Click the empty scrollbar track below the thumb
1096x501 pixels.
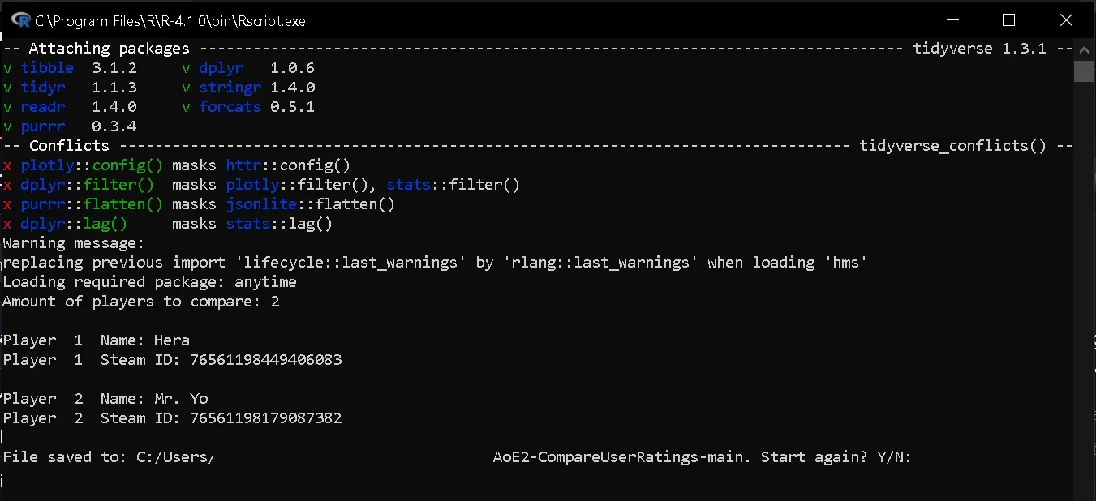click(1084, 284)
